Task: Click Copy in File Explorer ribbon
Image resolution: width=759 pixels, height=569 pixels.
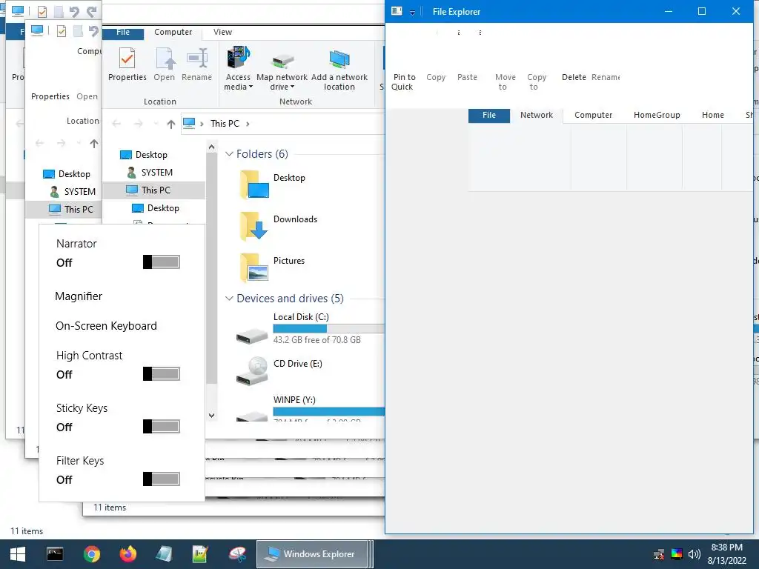Action: [x=436, y=77]
